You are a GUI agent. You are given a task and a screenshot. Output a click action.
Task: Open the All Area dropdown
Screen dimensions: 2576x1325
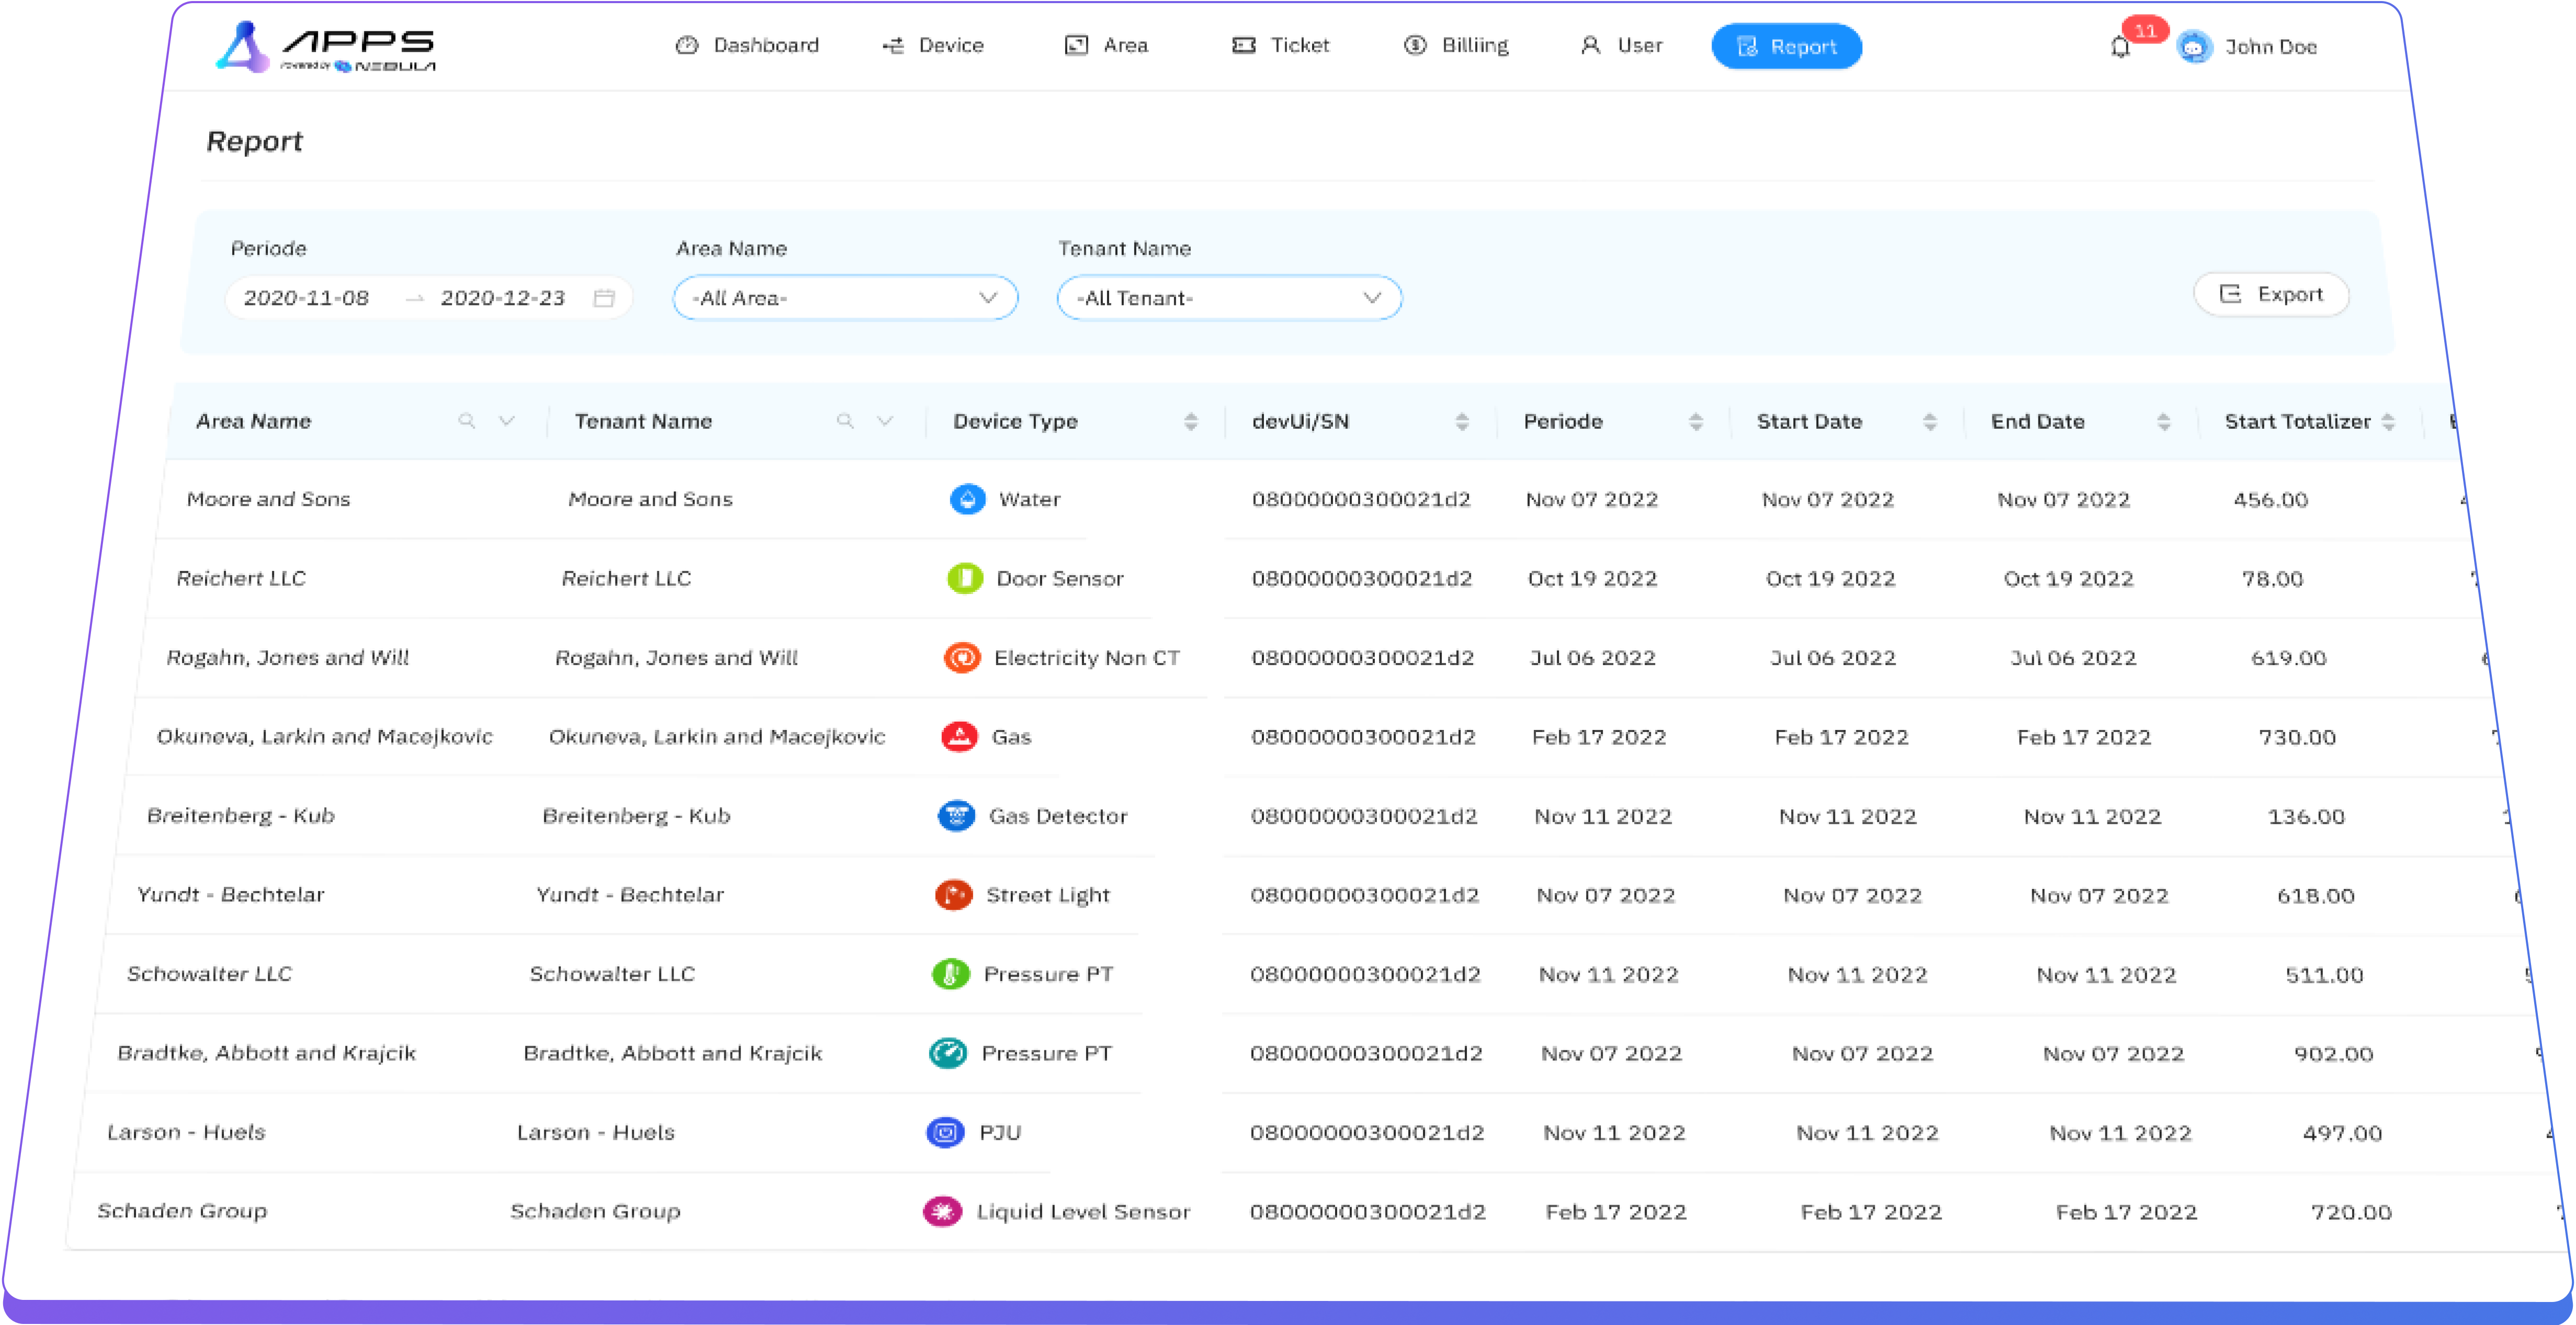[x=845, y=298]
